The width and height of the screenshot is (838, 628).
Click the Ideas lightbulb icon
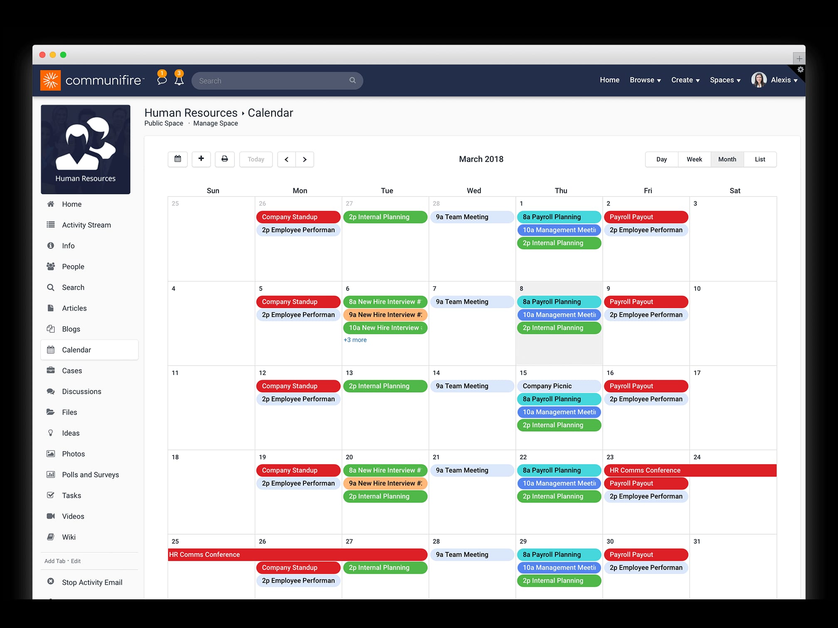pos(51,433)
